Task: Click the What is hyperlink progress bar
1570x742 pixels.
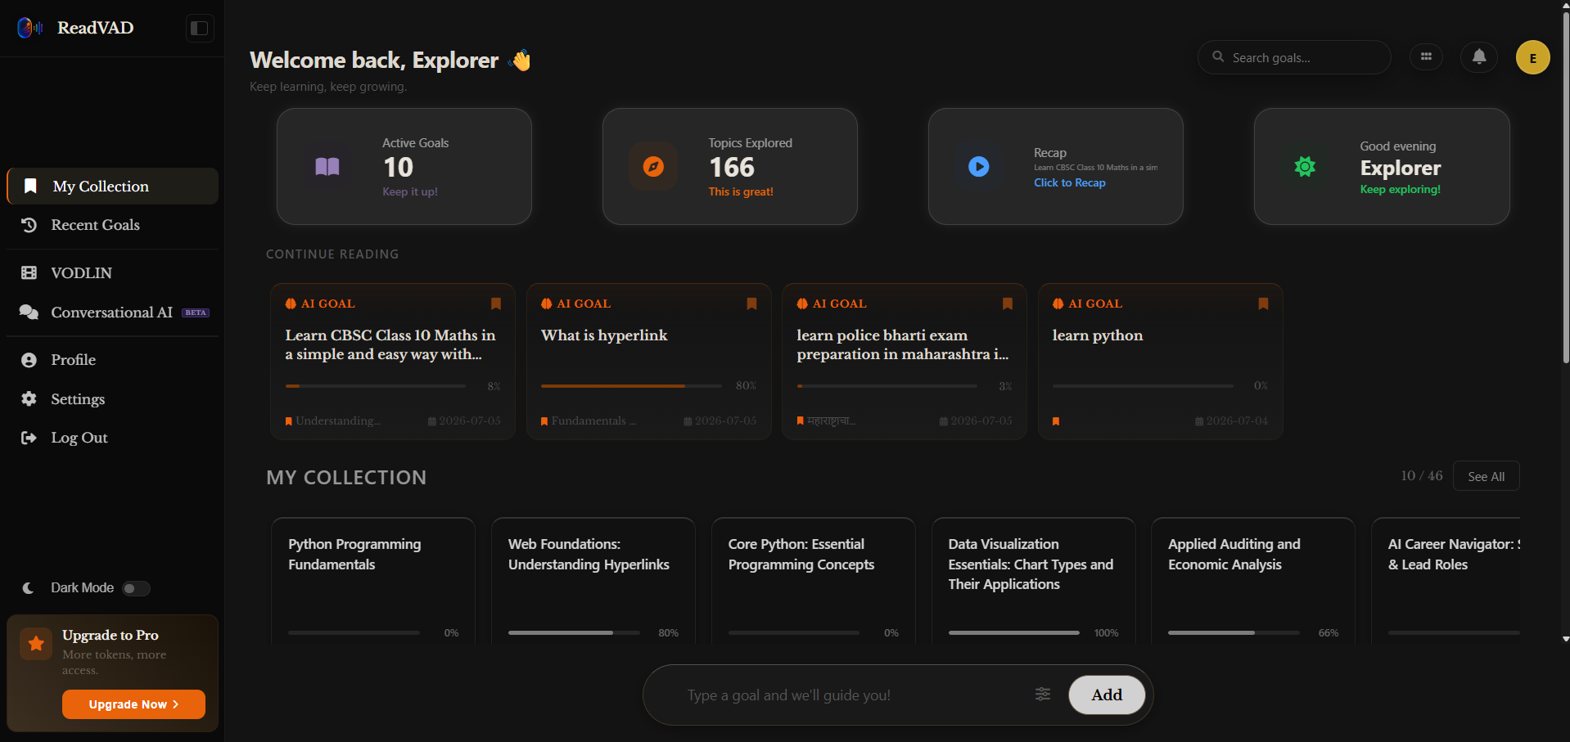Action: pyautogui.click(x=631, y=386)
